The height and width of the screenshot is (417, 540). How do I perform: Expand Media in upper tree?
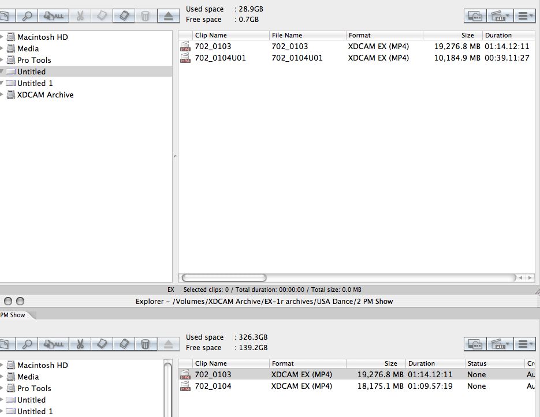2,48
